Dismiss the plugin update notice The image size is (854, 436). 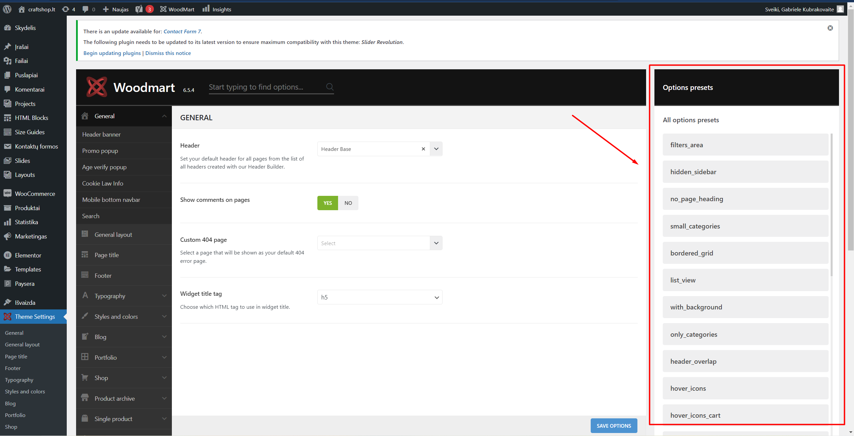[x=830, y=28]
